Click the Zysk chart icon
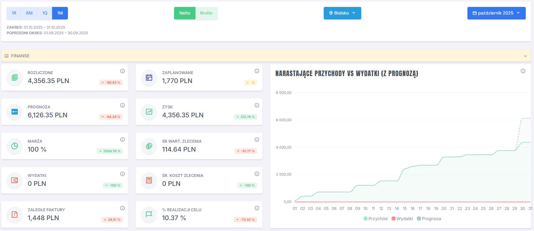 [x=149, y=112]
